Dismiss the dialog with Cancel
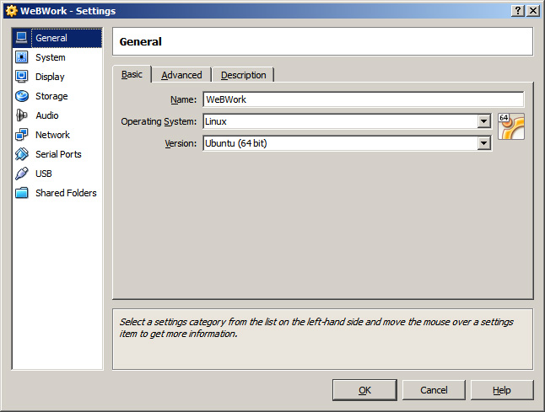Screen dimensions: 545x412 pyautogui.click(x=434, y=390)
